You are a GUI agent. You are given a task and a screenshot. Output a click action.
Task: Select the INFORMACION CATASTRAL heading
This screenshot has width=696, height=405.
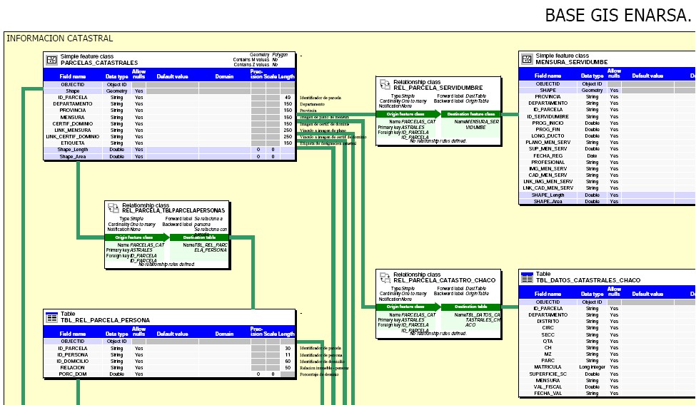[59, 39]
